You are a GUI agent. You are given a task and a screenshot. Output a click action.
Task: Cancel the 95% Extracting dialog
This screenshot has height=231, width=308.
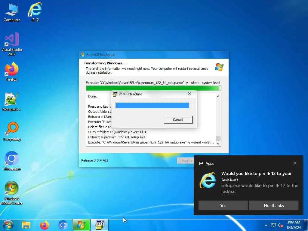click(x=178, y=120)
